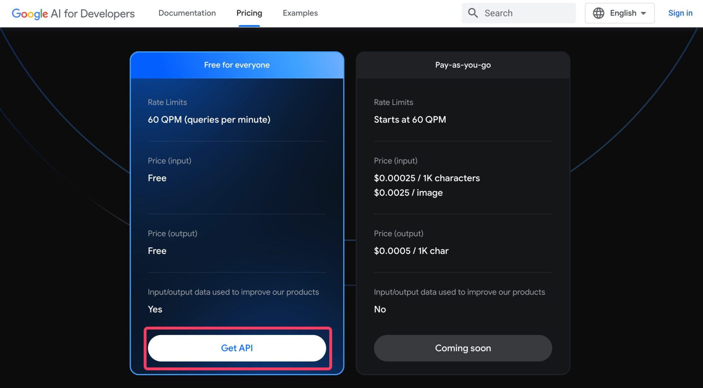The image size is (703, 388).
Task: Click the caret arrow beside English
Action: 643,13
